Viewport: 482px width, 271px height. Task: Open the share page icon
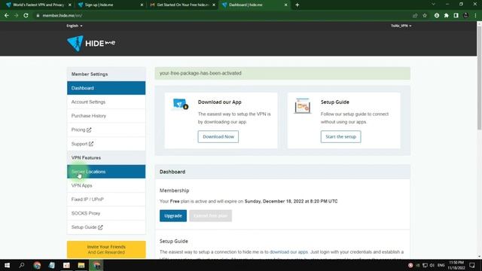415,15
